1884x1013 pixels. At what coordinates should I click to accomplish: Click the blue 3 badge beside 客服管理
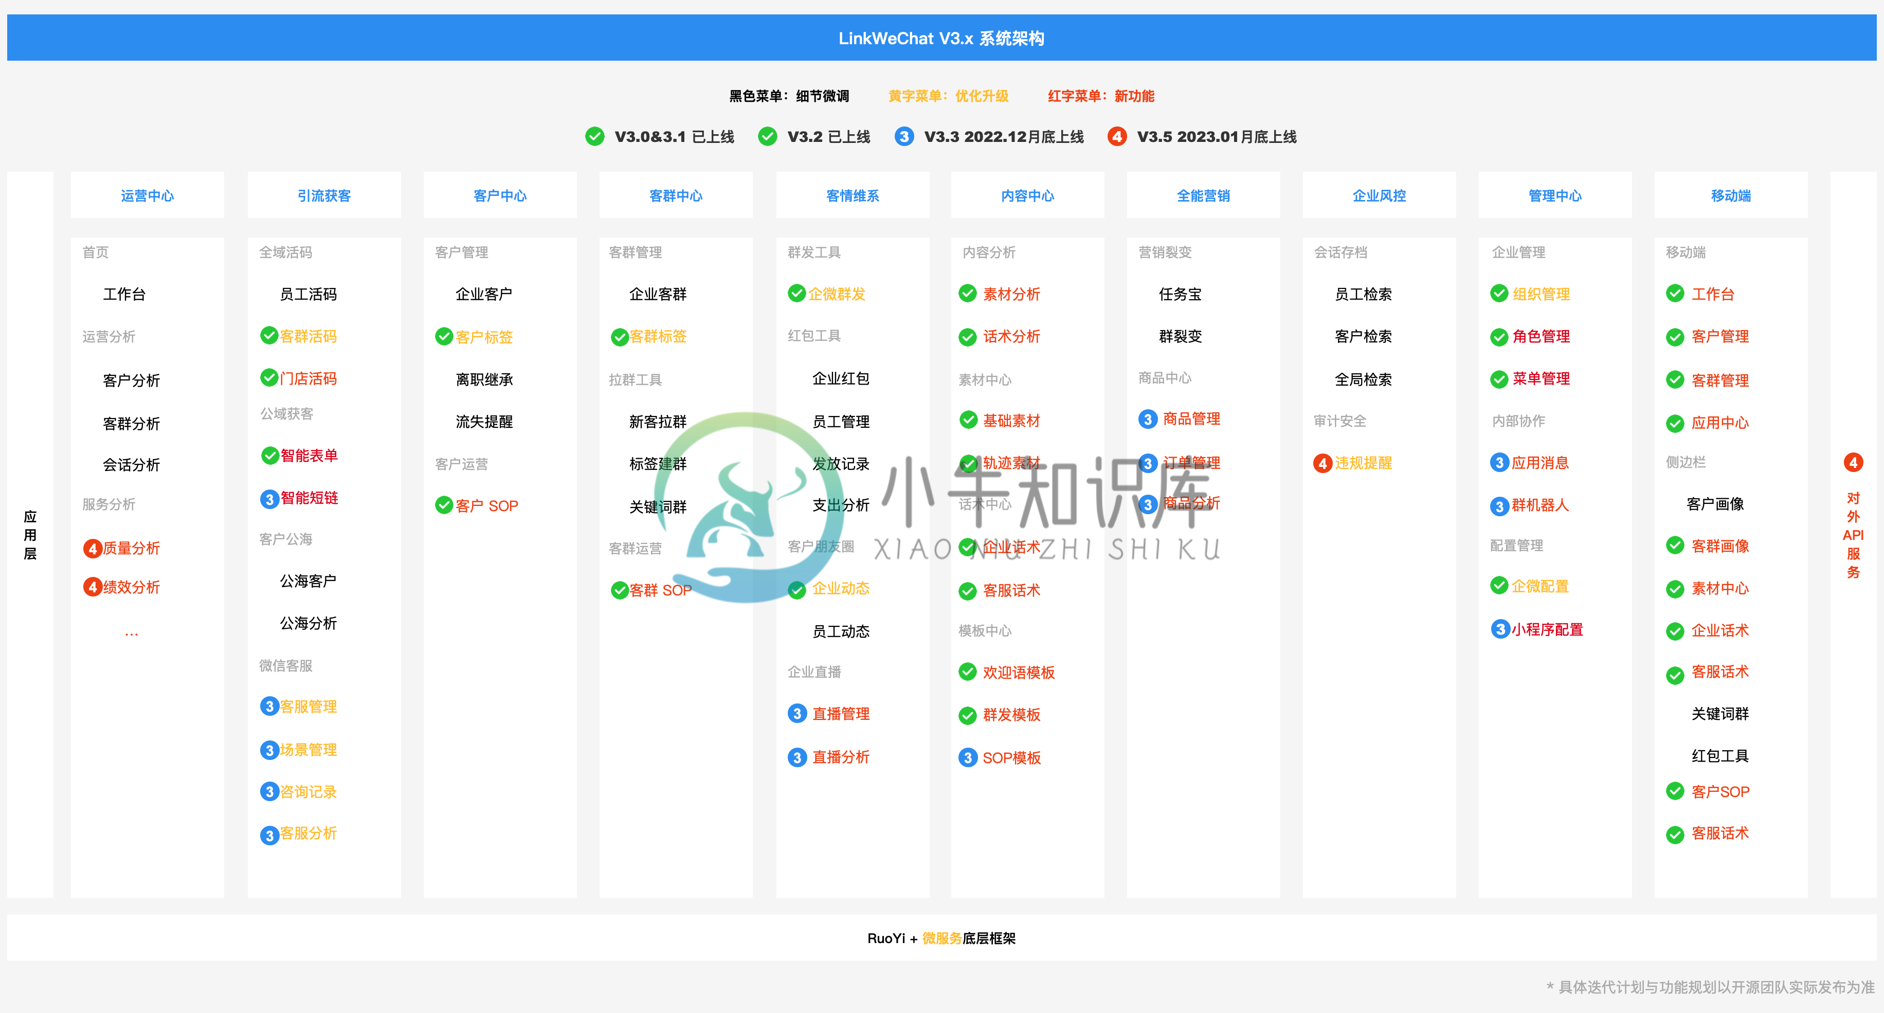click(269, 707)
